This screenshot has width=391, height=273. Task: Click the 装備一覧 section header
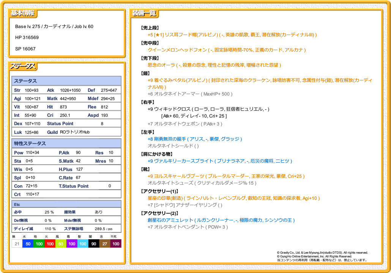[144, 14]
